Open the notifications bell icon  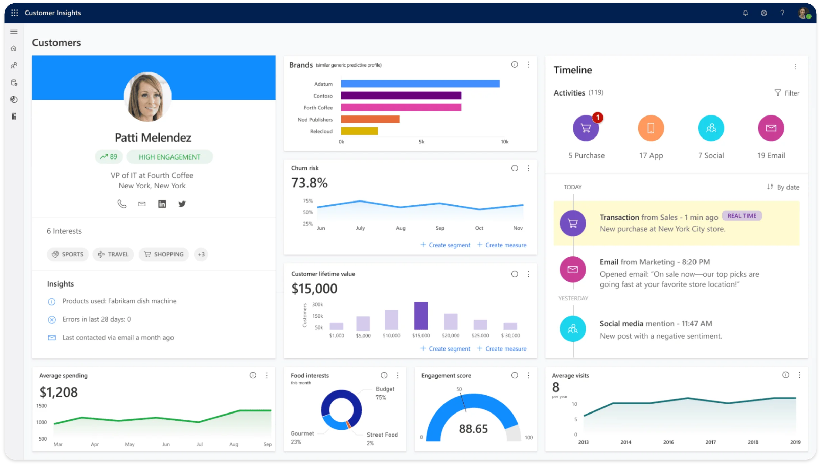click(745, 13)
